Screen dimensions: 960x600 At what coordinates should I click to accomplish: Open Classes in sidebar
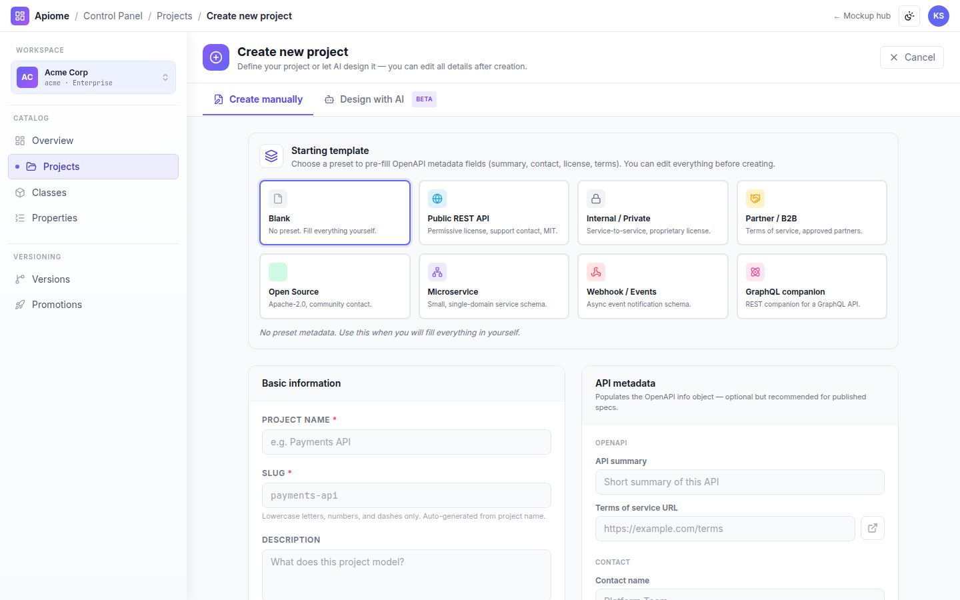coord(93,193)
